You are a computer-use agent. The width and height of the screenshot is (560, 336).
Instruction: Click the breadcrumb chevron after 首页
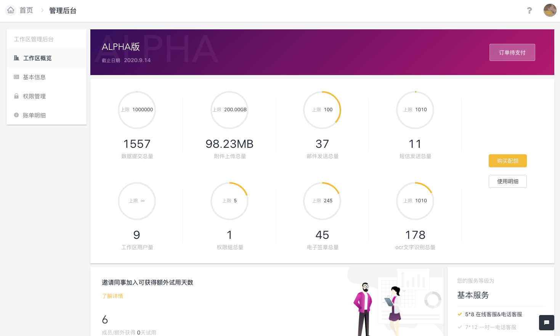[42, 10]
